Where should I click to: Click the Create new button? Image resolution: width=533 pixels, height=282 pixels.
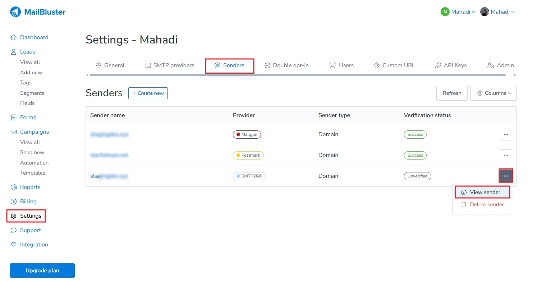(x=148, y=93)
